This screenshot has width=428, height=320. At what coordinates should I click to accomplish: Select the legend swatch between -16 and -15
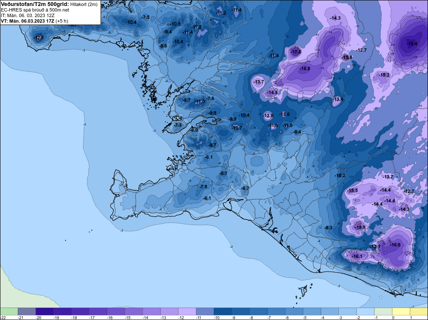click(x=116, y=311)
